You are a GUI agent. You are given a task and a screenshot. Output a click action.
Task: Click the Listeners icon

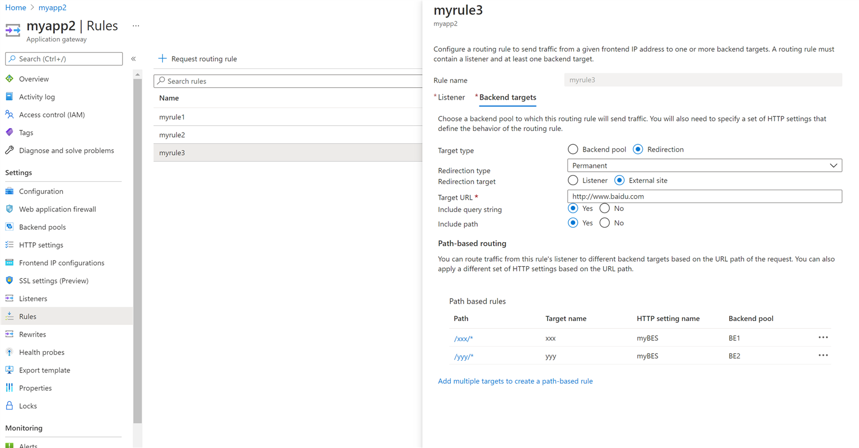coord(10,299)
